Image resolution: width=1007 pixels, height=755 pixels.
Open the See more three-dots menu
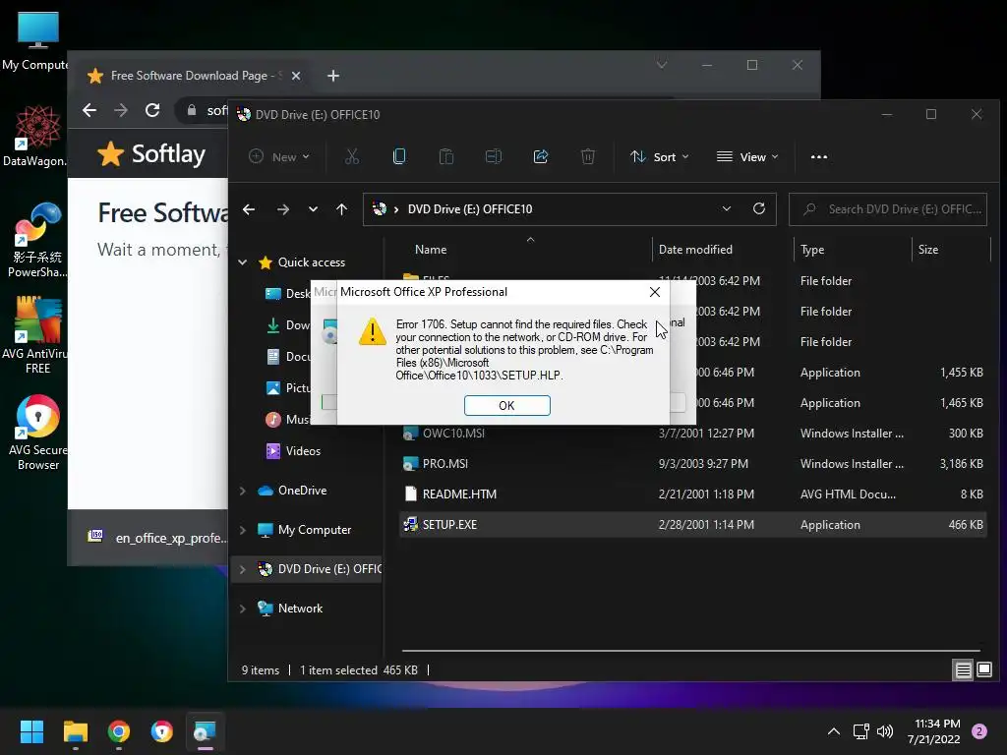tap(819, 156)
